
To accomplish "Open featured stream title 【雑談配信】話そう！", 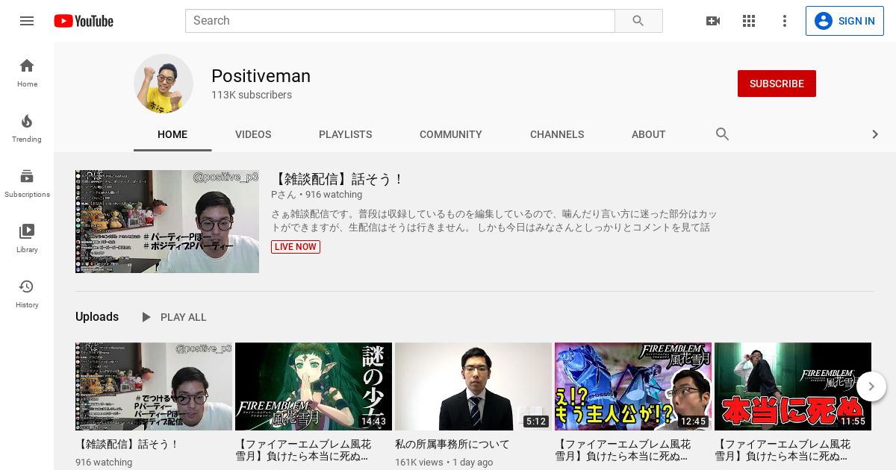I will point(338,179).
